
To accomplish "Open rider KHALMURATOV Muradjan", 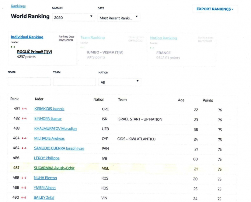I will pyautogui.click(x=55, y=128).
